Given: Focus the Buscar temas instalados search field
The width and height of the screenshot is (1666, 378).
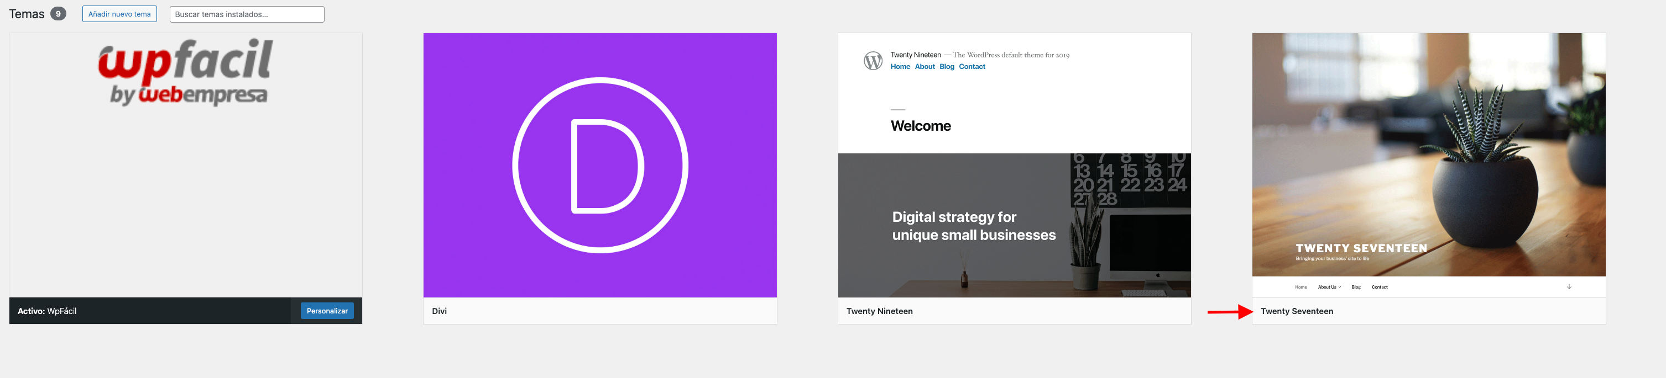Looking at the screenshot, I should pos(247,14).
